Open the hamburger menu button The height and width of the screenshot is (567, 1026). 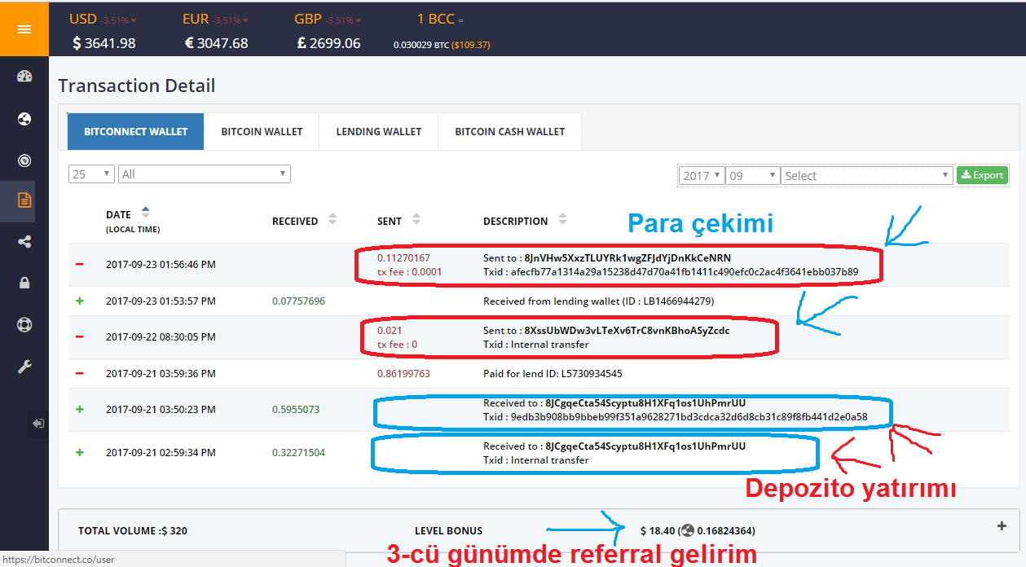click(x=24, y=29)
